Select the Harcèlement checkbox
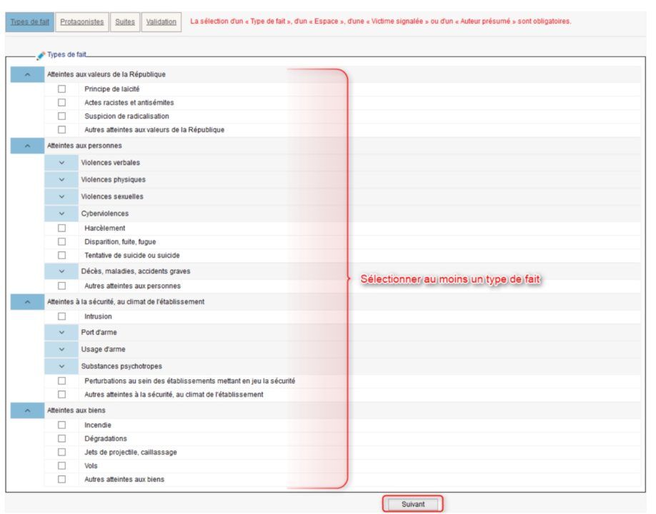Image resolution: width=656 pixels, height=514 pixels. pos(61,228)
